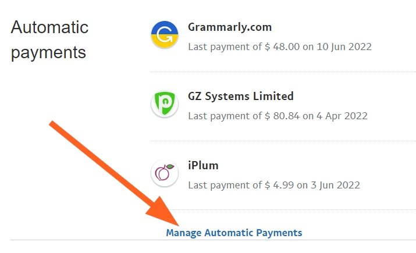This screenshot has height=253, width=416.
Task: Click the $ 80.84 payment amount
Action: pos(282,116)
